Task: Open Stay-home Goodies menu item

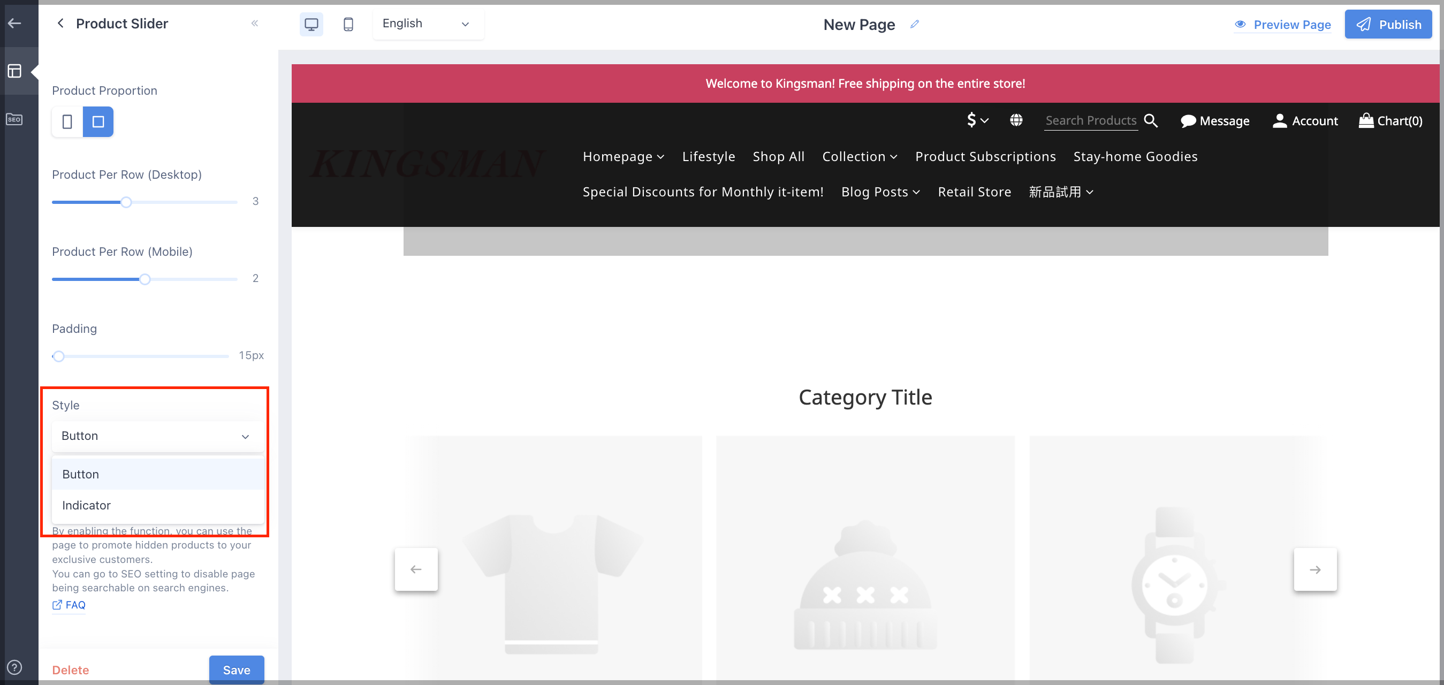Action: click(1135, 156)
